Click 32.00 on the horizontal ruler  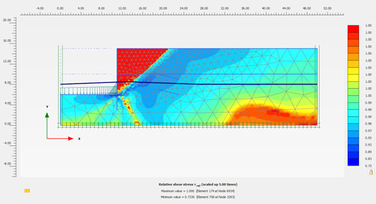[224, 8]
